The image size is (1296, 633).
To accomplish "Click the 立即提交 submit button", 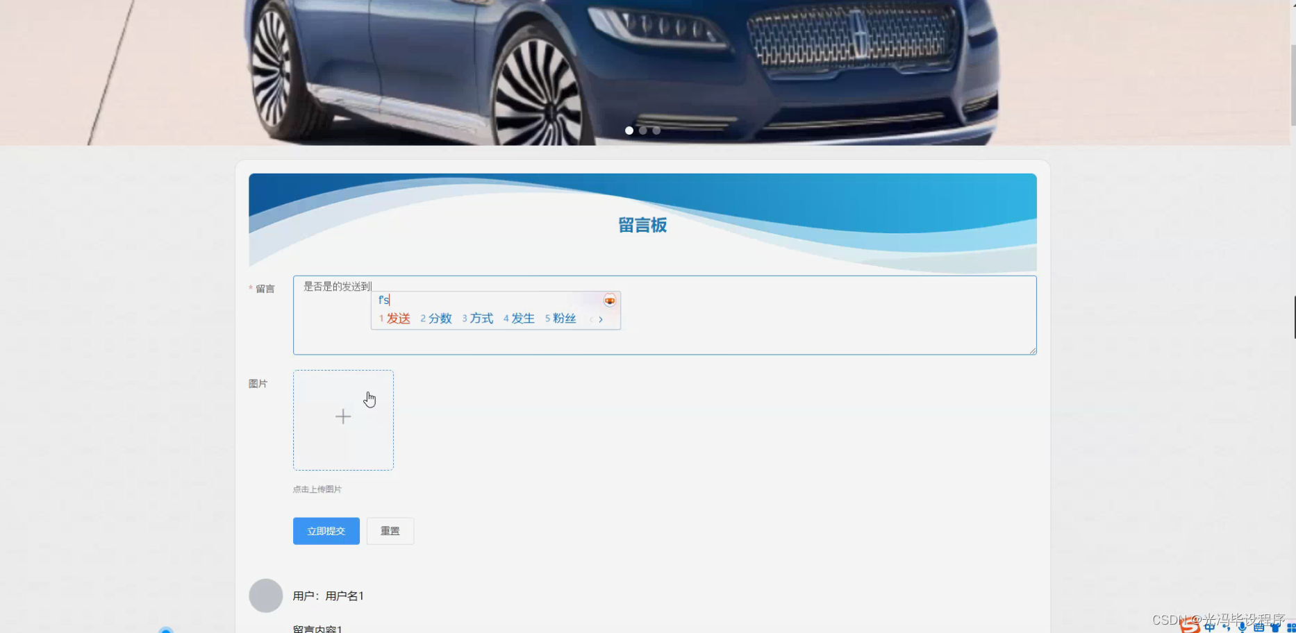I will click(326, 530).
